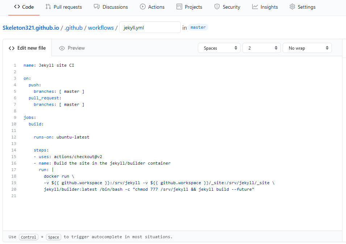This screenshot has width=346, height=244.
Task: Click the jekyll.yml filename input field
Action: pos(150,28)
